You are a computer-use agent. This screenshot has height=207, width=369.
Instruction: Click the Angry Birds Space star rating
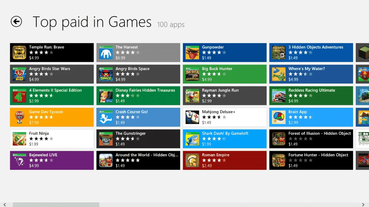click(x=128, y=74)
